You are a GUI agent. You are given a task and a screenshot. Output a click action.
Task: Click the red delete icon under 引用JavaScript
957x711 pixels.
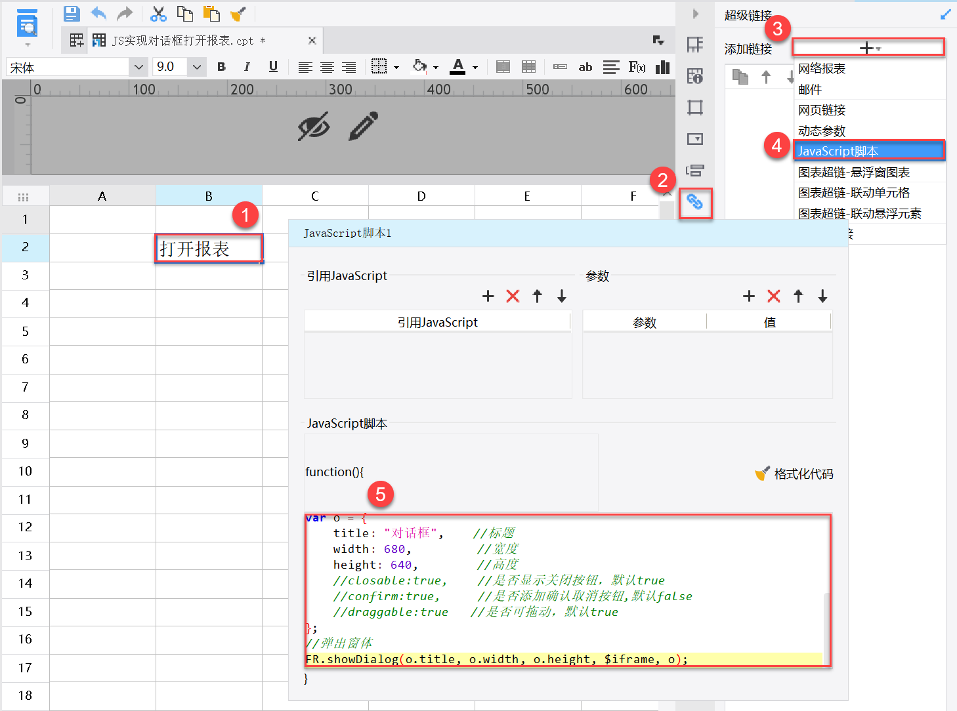pos(513,296)
